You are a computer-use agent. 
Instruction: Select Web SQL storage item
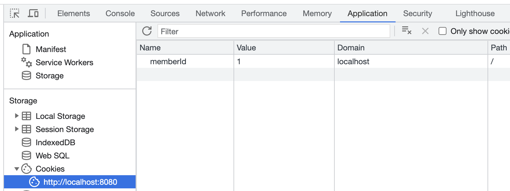pyautogui.click(x=52, y=156)
